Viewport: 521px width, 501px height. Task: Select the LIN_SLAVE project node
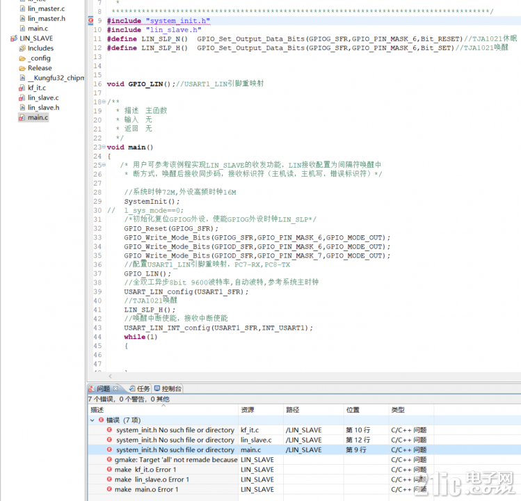pyautogui.click(x=36, y=38)
